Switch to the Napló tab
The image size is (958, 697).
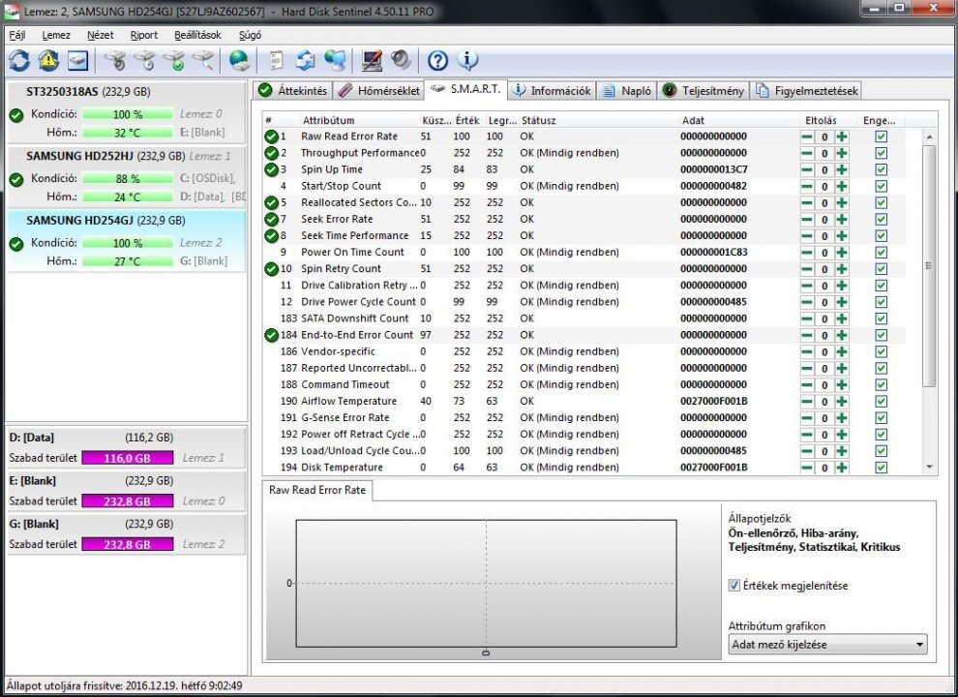[x=627, y=90]
